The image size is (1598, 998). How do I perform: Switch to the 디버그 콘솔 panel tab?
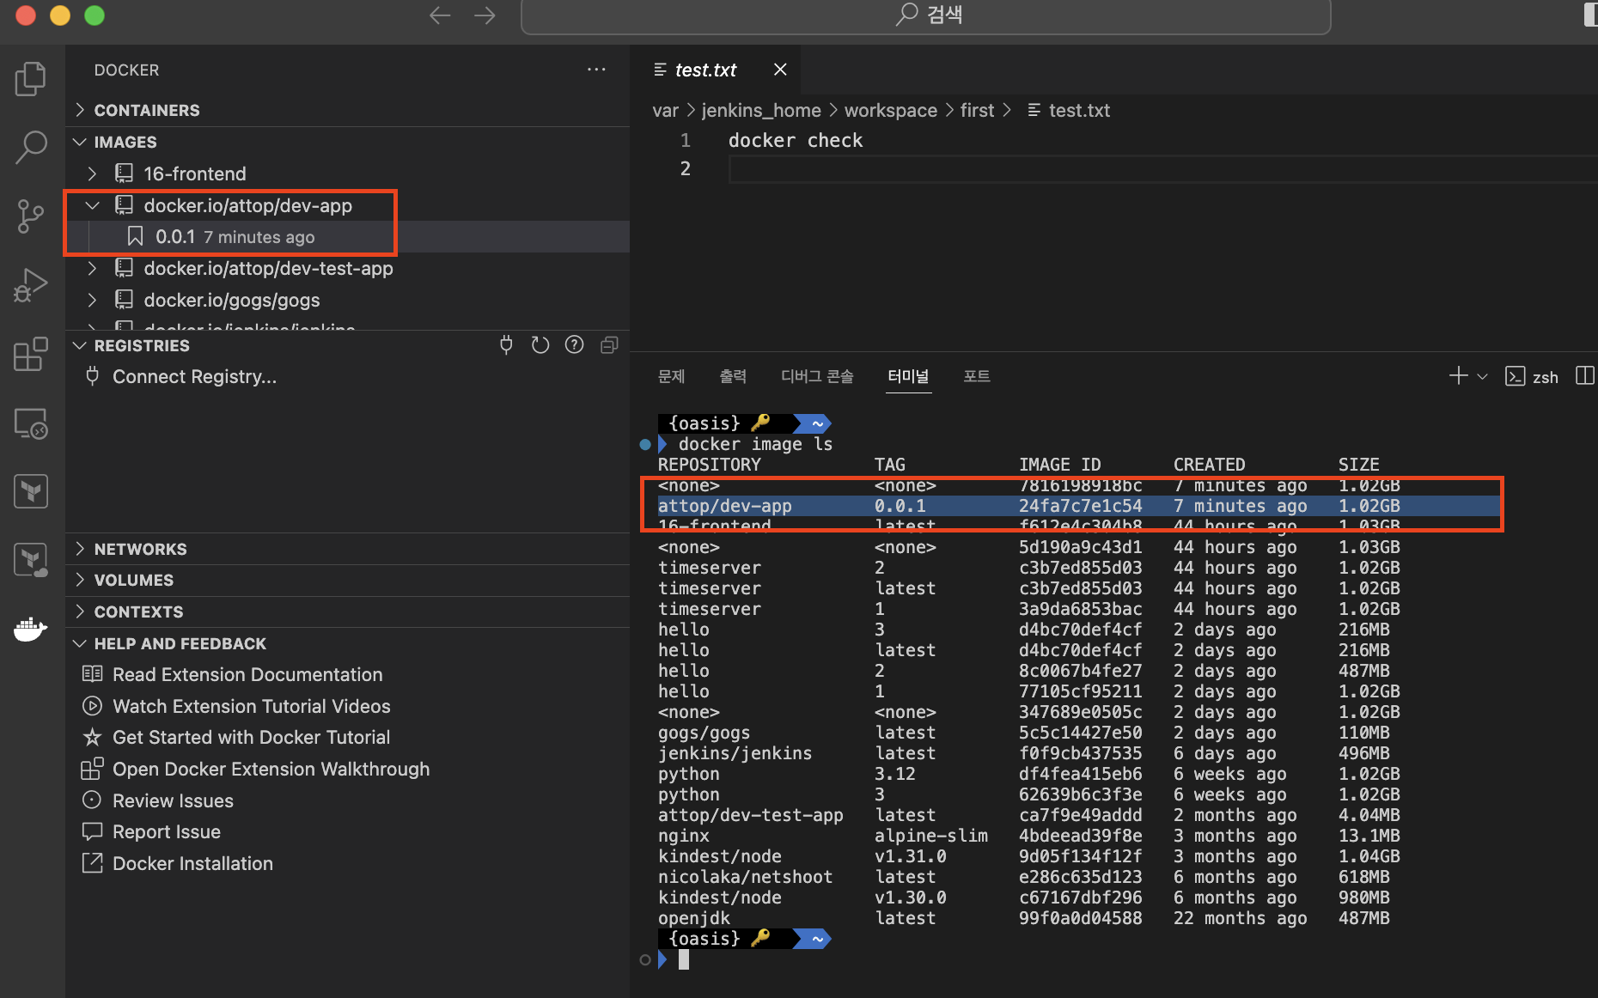[x=817, y=376]
